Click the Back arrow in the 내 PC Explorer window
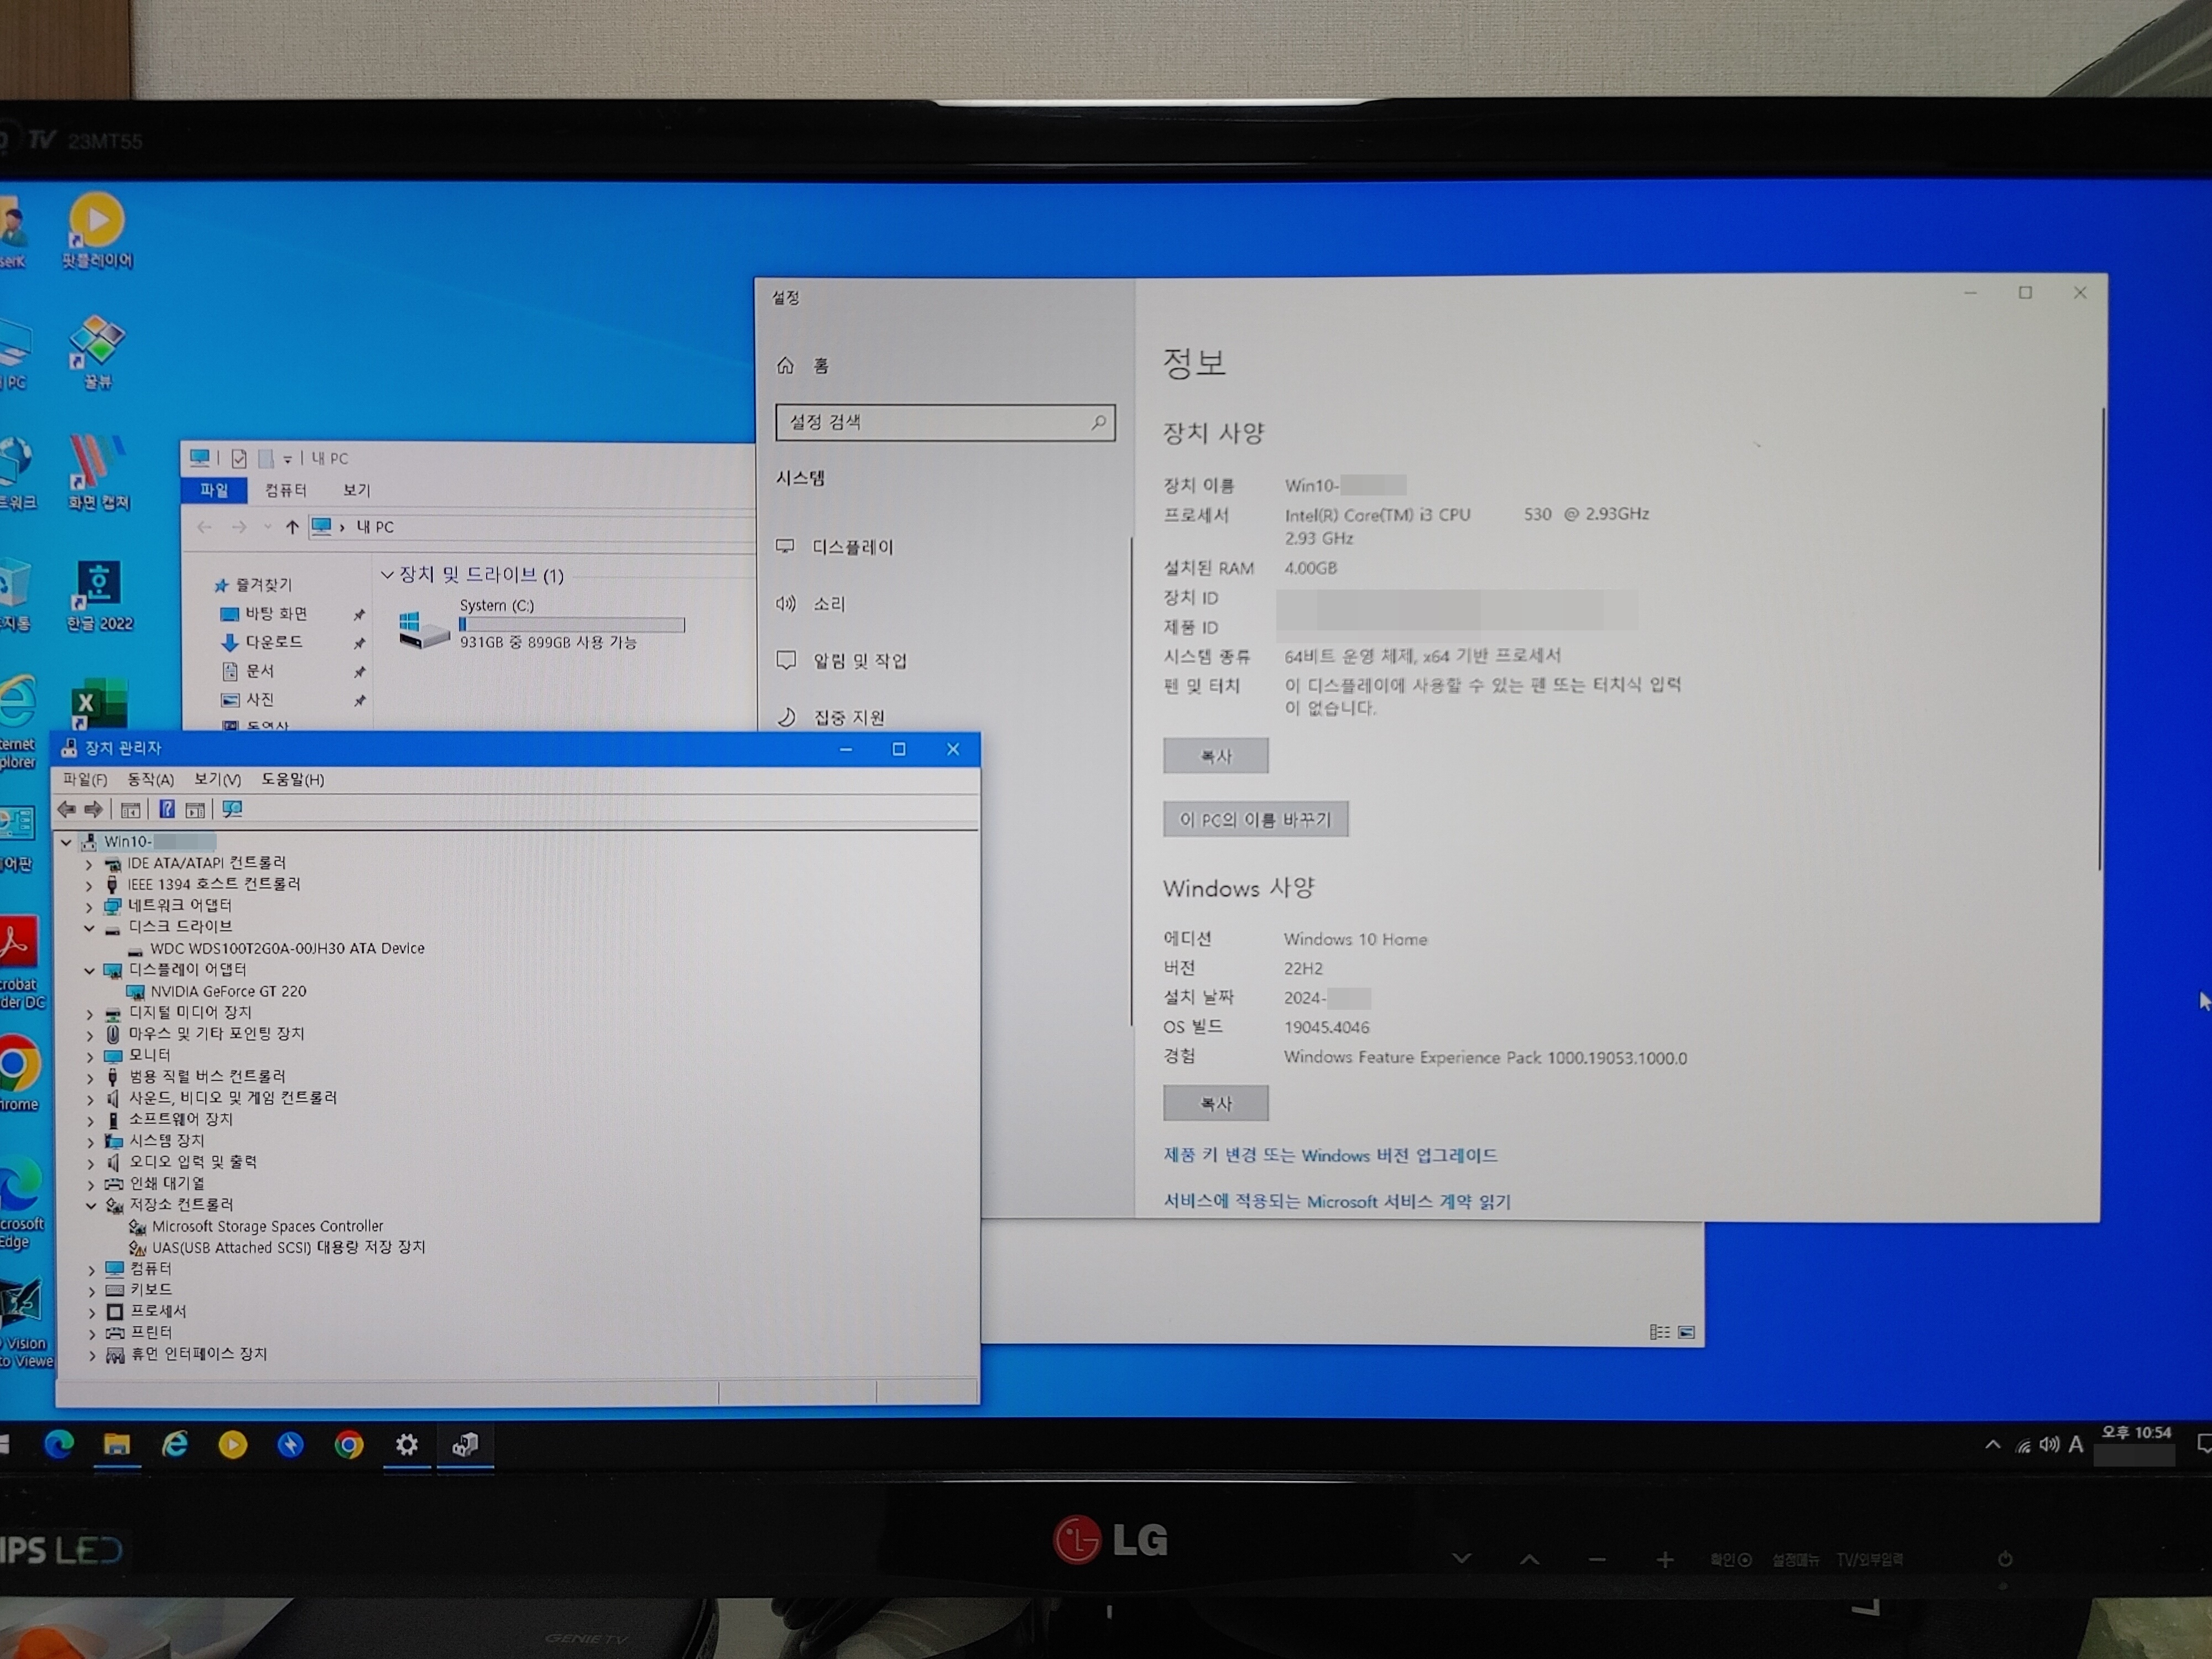2212x1659 pixels. 205,527
